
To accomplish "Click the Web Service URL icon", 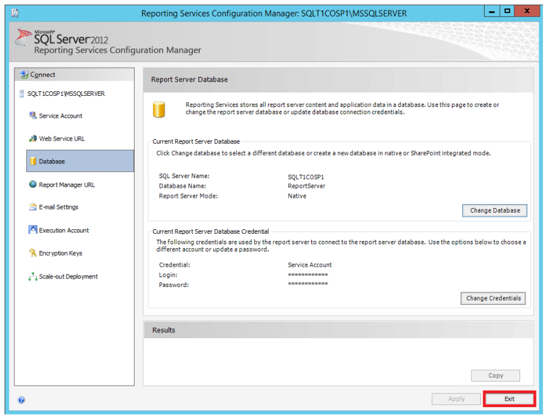I will [x=33, y=139].
